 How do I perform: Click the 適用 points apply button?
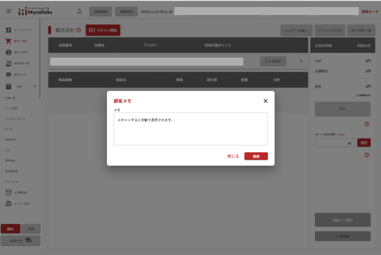tap(364, 143)
